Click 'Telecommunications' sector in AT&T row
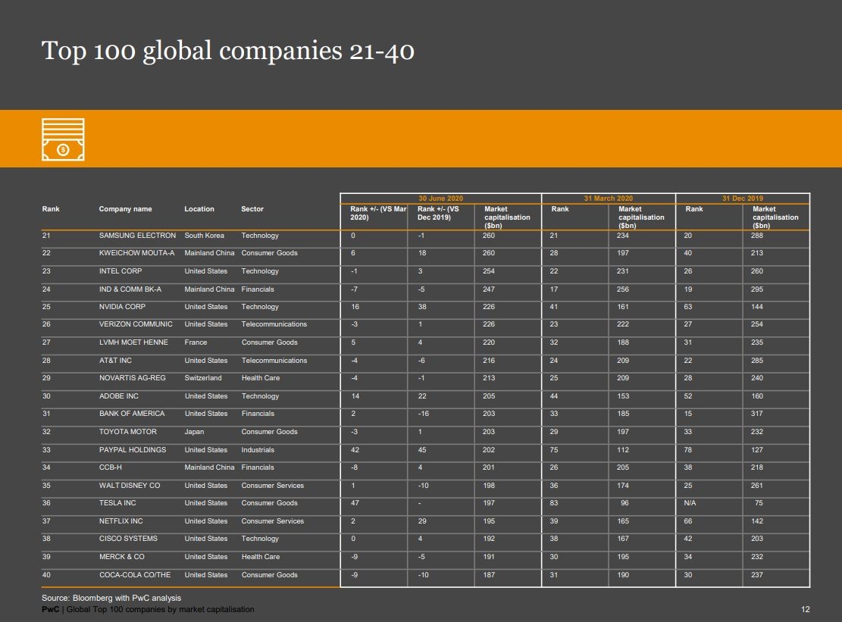 coord(274,361)
